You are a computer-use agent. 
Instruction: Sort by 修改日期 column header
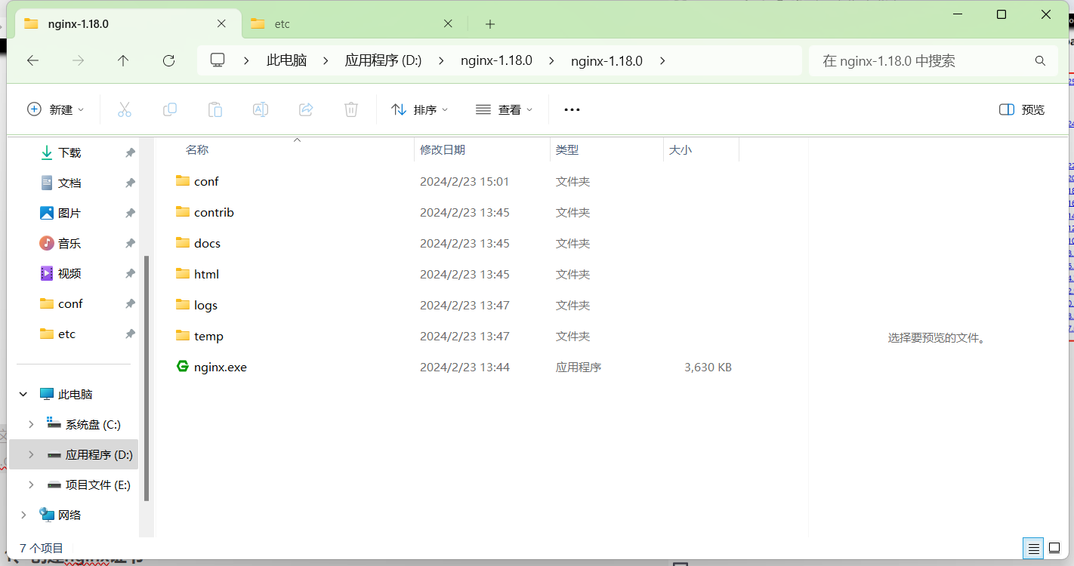tap(443, 150)
